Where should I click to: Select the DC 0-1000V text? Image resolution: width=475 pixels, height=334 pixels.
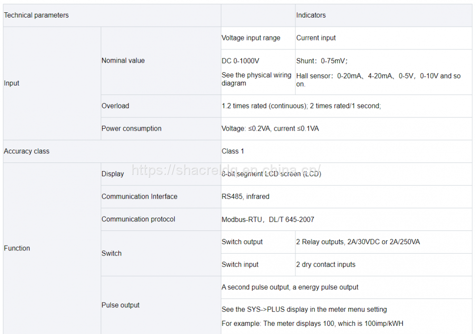click(241, 61)
